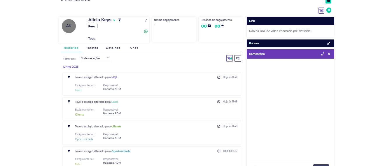Click the reply engagement counter icon
This screenshot has width=371, height=166.
[x=223, y=26]
